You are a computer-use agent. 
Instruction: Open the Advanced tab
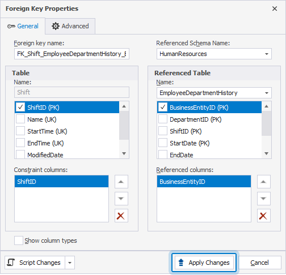70,26
